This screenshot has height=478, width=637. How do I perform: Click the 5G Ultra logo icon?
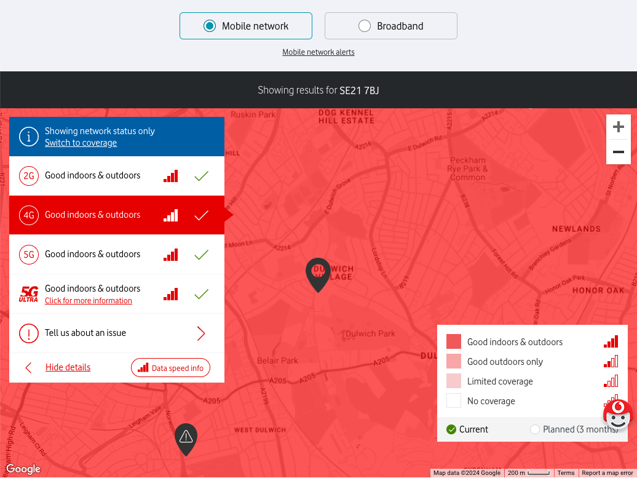[29, 294]
